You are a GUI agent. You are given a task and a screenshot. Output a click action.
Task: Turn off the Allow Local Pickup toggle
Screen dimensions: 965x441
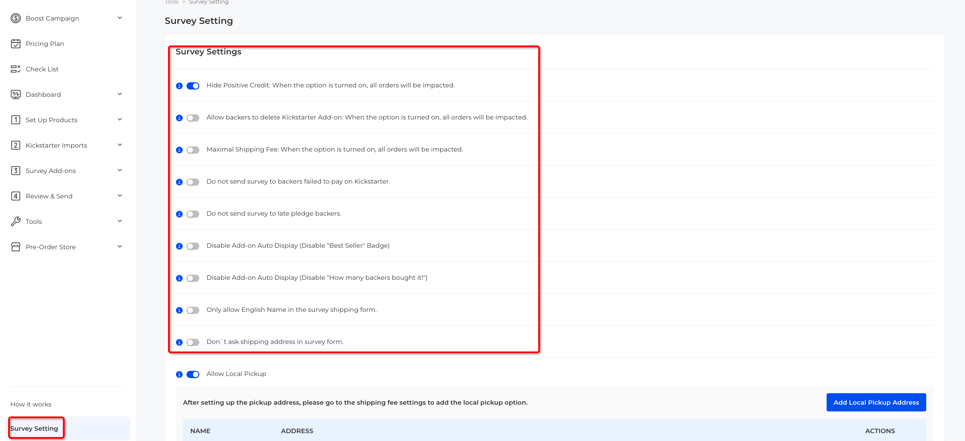pos(193,374)
